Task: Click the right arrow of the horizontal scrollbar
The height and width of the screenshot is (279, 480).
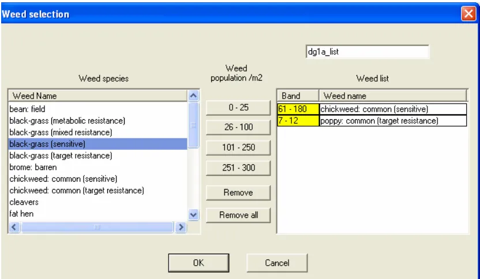Action: point(181,227)
